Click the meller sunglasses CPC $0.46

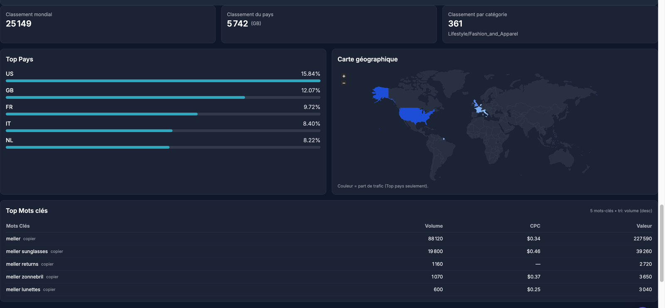534,251
